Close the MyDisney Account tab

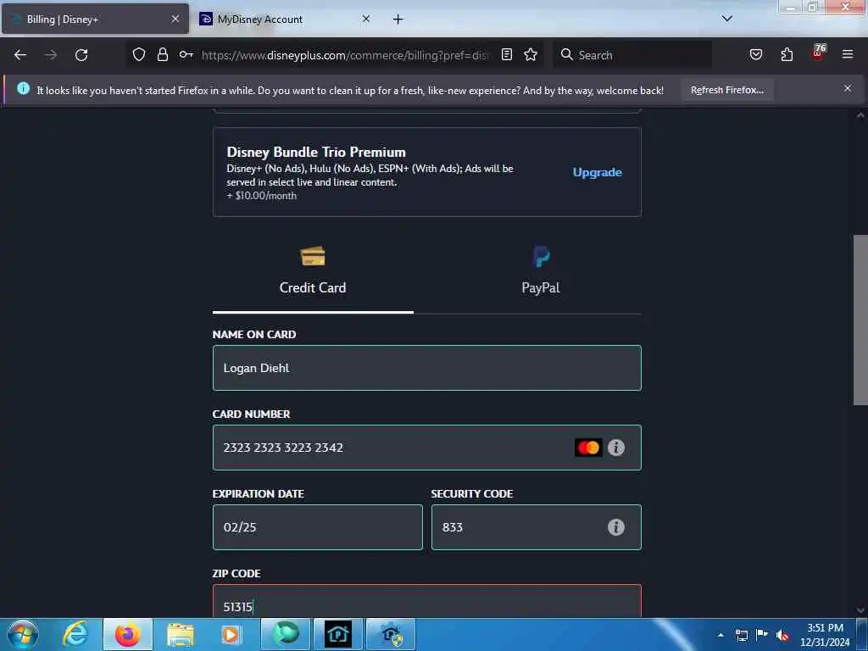pyautogui.click(x=366, y=19)
